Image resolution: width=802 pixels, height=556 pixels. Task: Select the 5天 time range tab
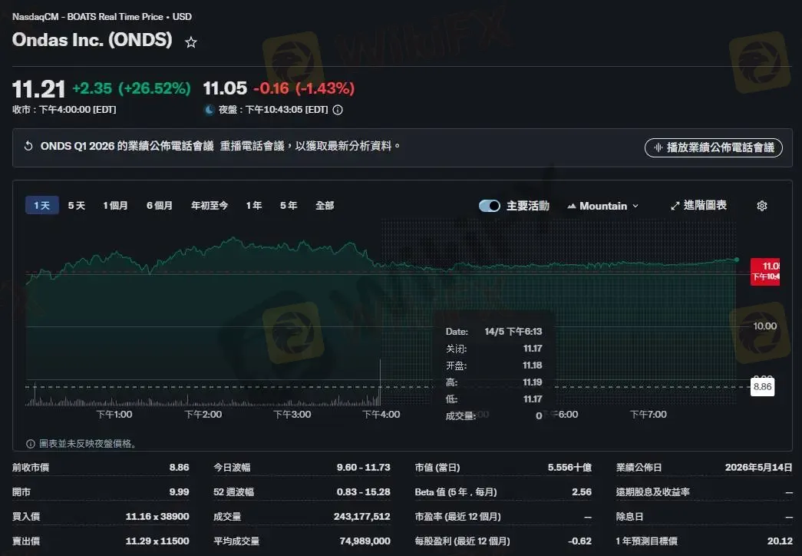[x=77, y=205]
